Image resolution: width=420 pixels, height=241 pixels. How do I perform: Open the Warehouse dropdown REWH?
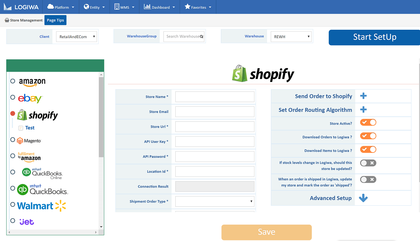(x=291, y=36)
